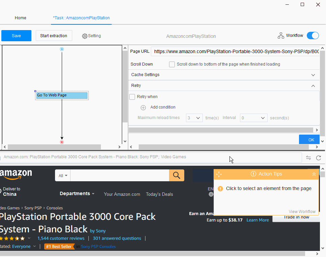Click the Start extraction button
Image resolution: width=326 pixels, height=257 pixels.
[54, 36]
